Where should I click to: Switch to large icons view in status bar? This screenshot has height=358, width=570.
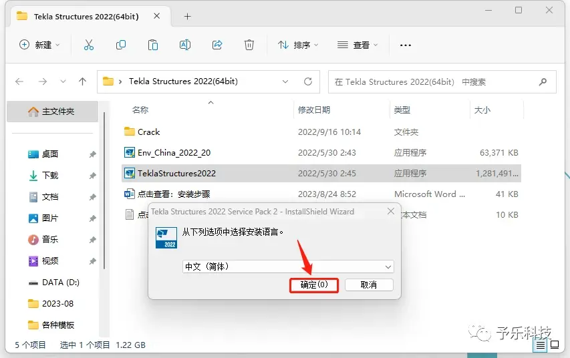pos(555,345)
